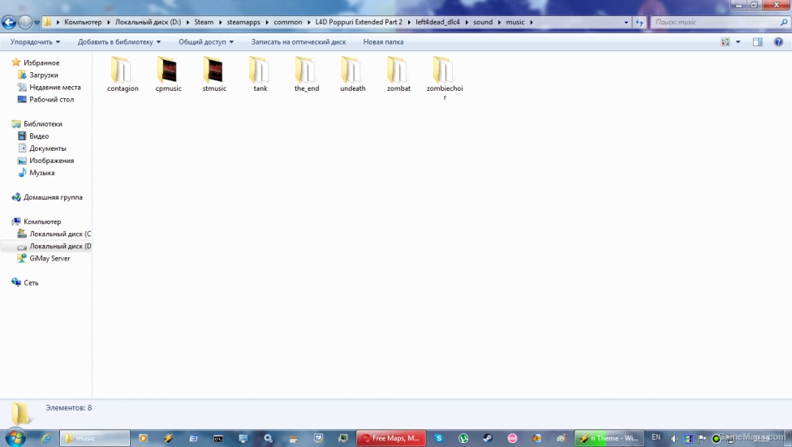Open the Упорядочить menu
Screen dimensions: 792x447
(35, 42)
